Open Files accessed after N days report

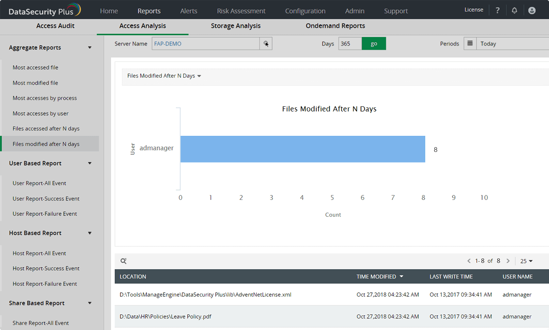46,129
